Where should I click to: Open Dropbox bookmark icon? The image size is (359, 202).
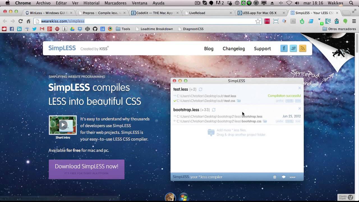[80, 29]
